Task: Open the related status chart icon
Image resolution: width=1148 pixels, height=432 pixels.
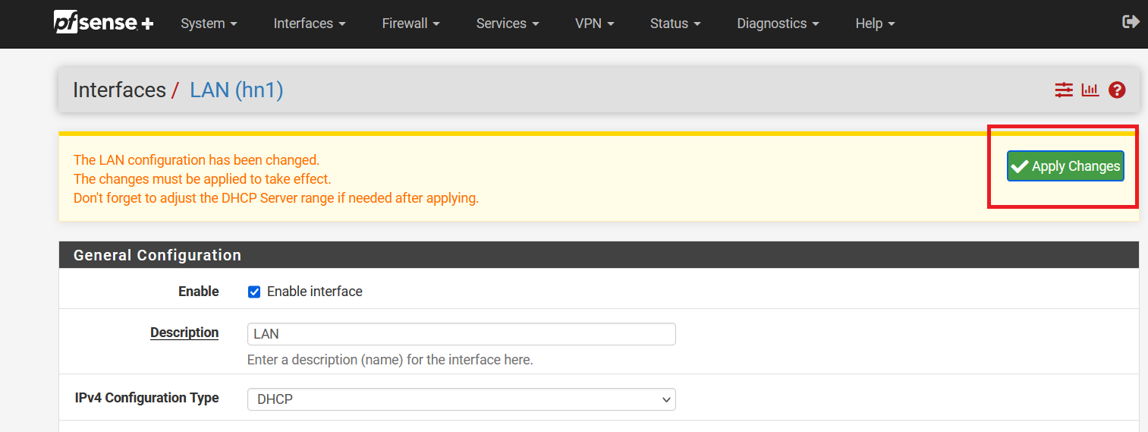Action: pyautogui.click(x=1090, y=90)
